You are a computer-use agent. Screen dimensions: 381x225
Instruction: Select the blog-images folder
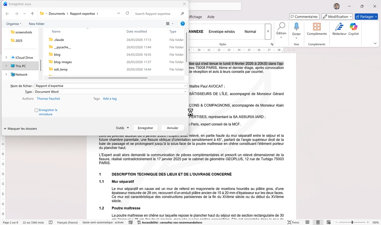(x=63, y=62)
